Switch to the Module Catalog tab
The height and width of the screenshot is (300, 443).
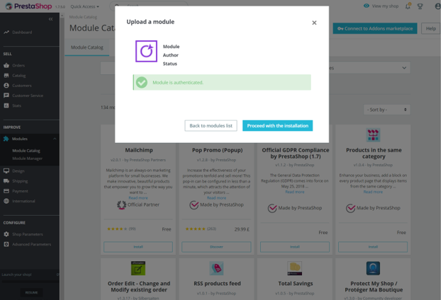tap(87, 47)
